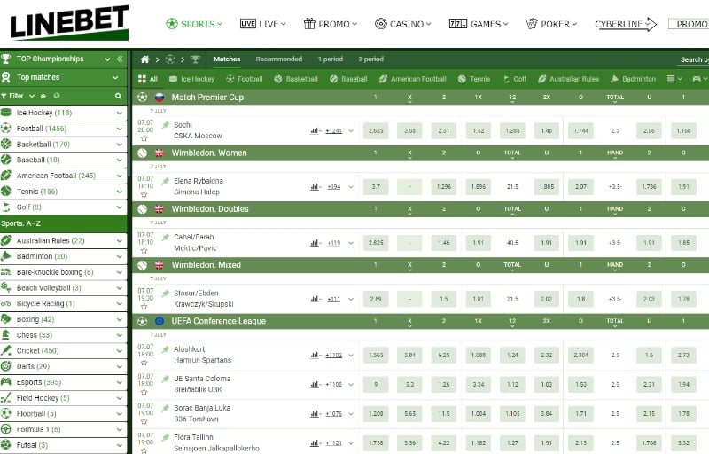The width and height of the screenshot is (709, 454).
Task: Click the search magnifier in filter bar
Action: [x=118, y=96]
